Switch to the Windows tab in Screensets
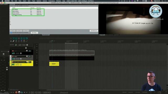The width and height of the screenshot is (168, 94). [x=12, y=5]
